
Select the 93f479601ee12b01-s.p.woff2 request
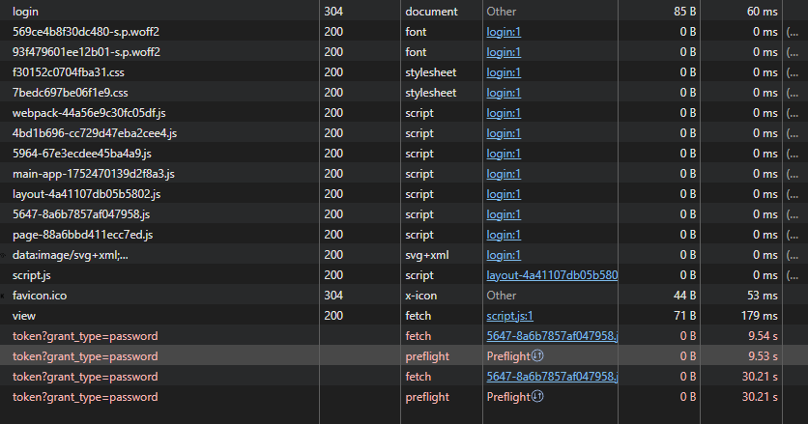tap(86, 52)
